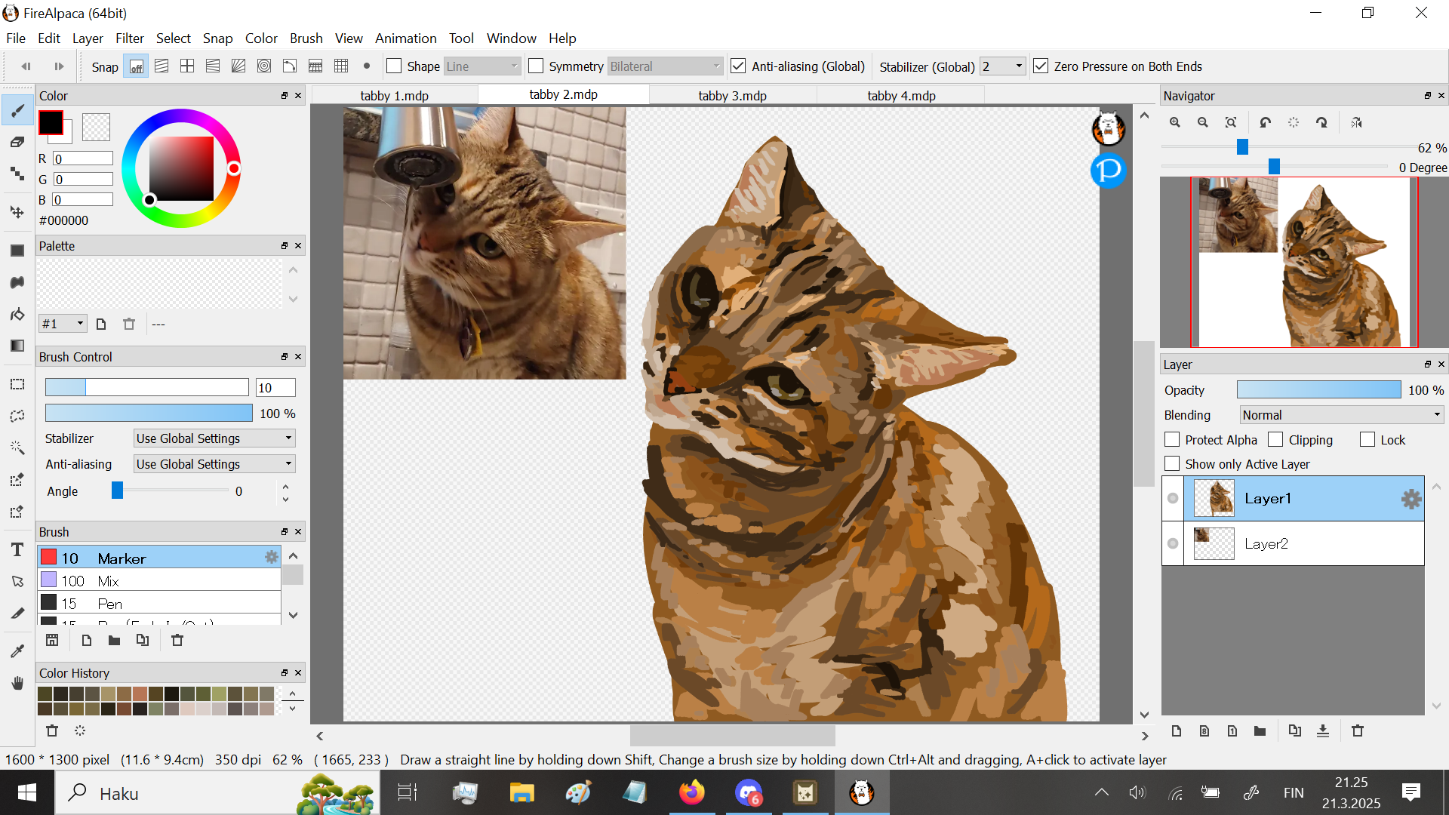
Task: Click the Navigator zoom in icon
Action: point(1175,122)
